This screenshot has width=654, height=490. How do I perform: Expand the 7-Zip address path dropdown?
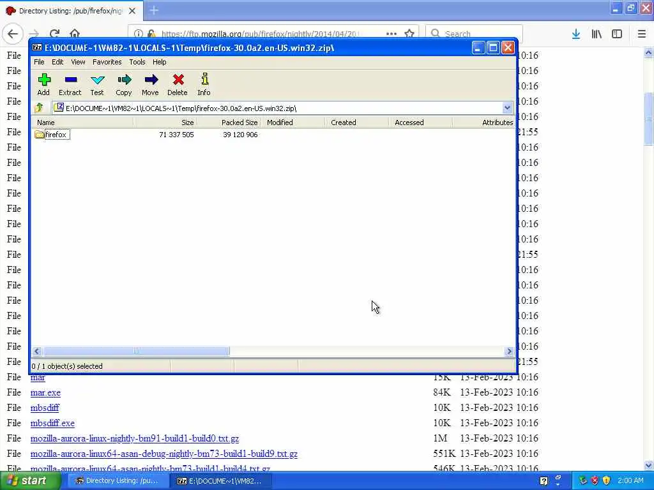(506, 108)
